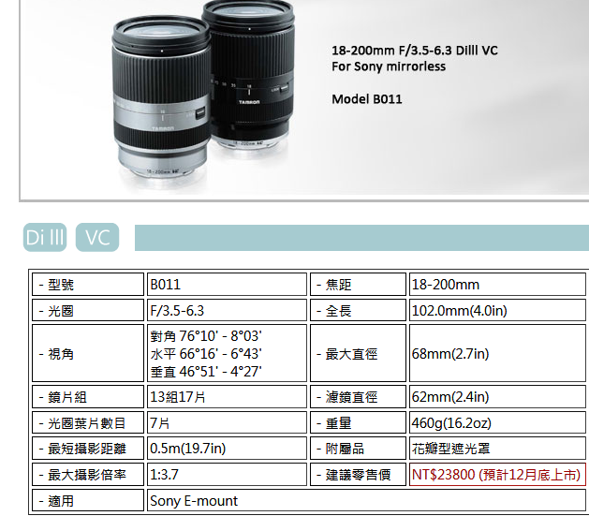Click the 102.0mm(4.0in) length value
The image size is (589, 516).
(460, 311)
